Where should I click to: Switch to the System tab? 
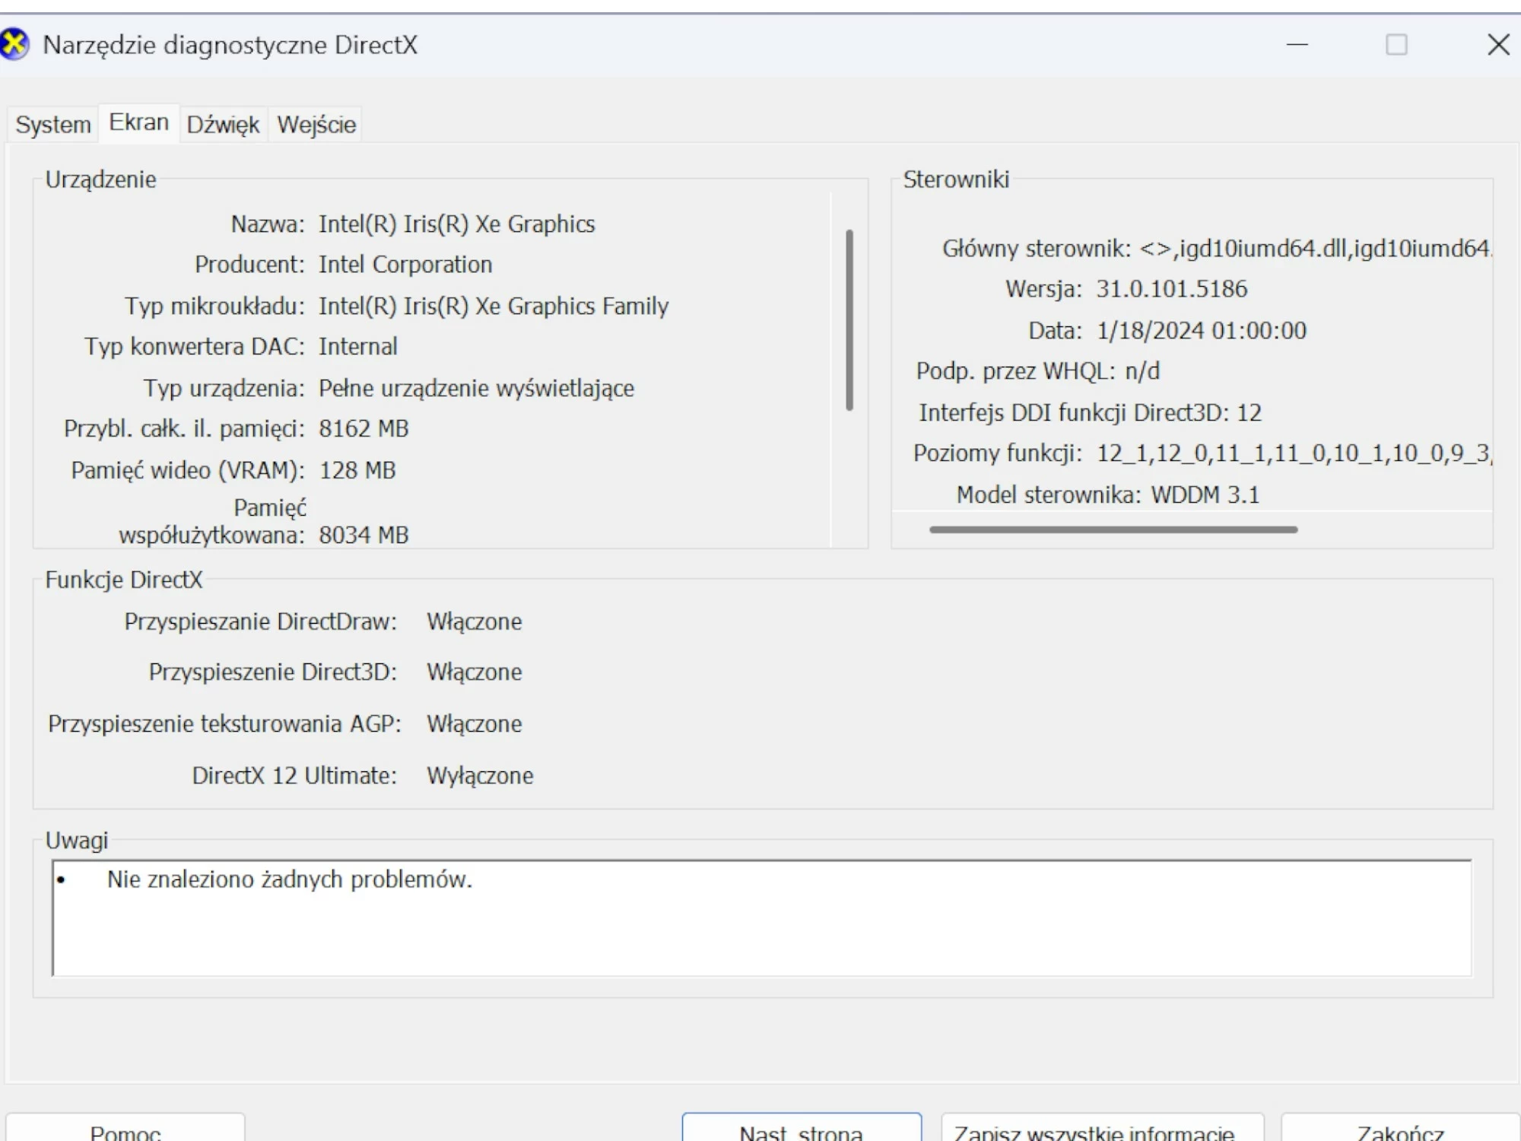[x=51, y=124]
